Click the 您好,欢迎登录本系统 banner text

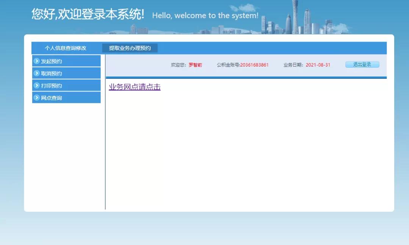[88, 14]
